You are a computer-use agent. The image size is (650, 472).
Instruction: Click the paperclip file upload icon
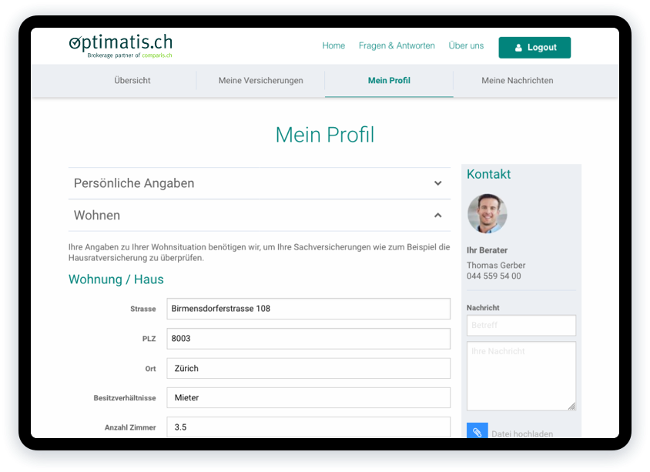[477, 432]
